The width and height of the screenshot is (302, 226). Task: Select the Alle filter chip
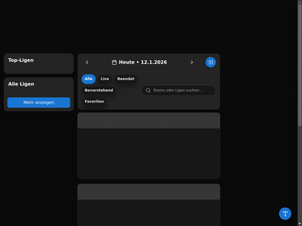[89, 79]
